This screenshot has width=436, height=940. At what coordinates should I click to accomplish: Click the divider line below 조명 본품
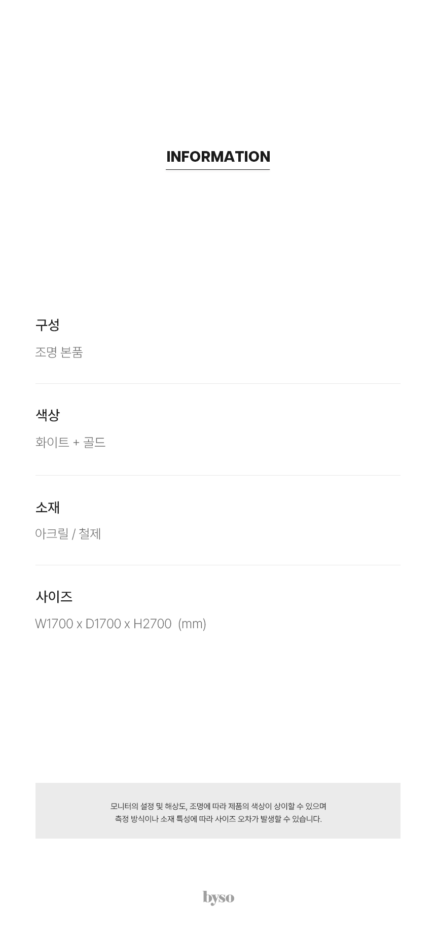pyautogui.click(x=218, y=384)
